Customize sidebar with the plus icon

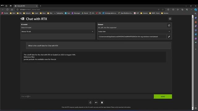coord(196,49)
